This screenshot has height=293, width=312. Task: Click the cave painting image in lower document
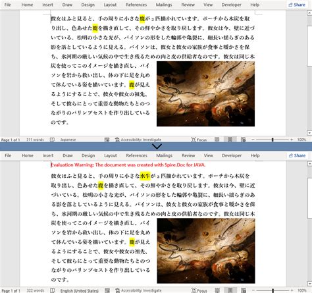coord(206,251)
